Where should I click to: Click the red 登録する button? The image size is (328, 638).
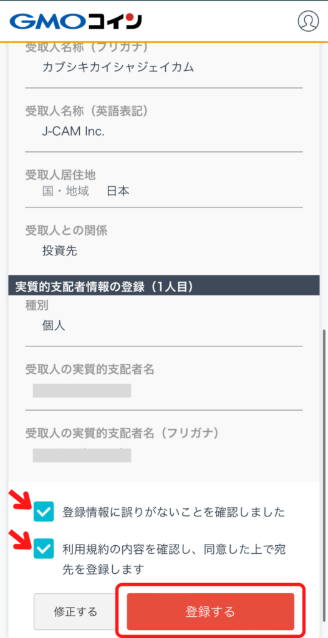[210, 611]
